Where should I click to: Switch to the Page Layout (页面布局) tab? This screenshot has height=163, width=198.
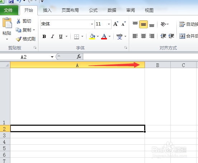70,10
